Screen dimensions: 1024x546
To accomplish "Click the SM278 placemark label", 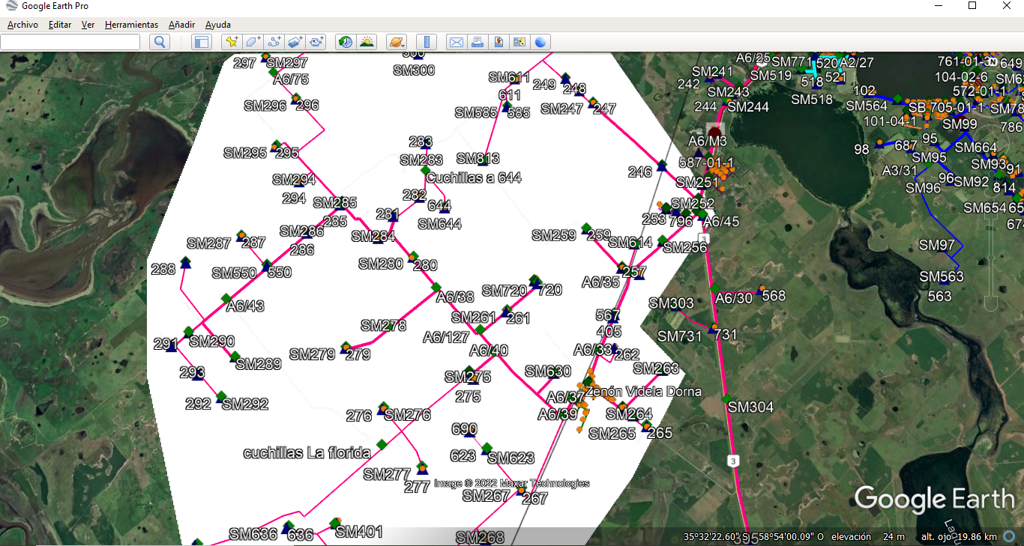I will click(383, 325).
